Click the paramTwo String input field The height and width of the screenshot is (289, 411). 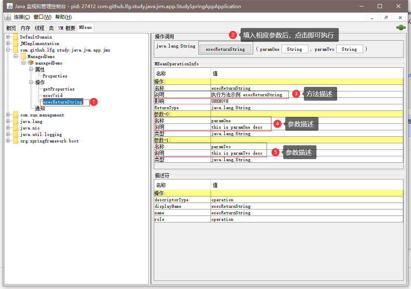pos(349,49)
